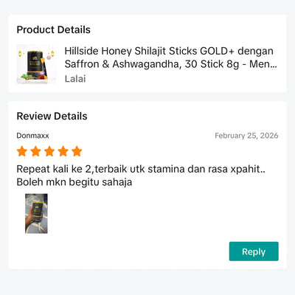This screenshot has height=295, width=295.
Task: Open the reviewer's attached photo thumbnail
Action: 36,214
